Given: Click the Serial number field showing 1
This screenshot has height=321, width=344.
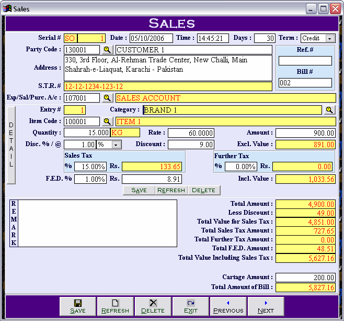Looking at the screenshot, I should pyautogui.click(x=91, y=38).
